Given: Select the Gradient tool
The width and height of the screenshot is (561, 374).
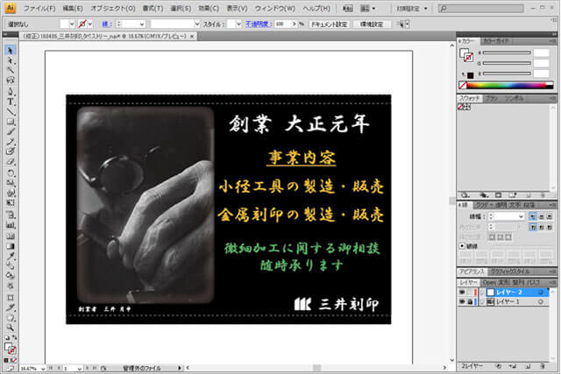Looking at the screenshot, I should click(x=11, y=246).
